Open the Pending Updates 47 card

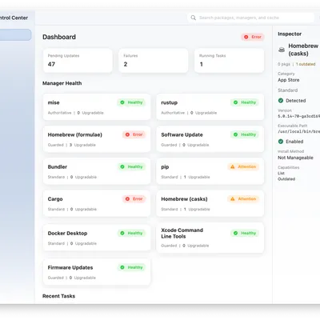coord(78,61)
